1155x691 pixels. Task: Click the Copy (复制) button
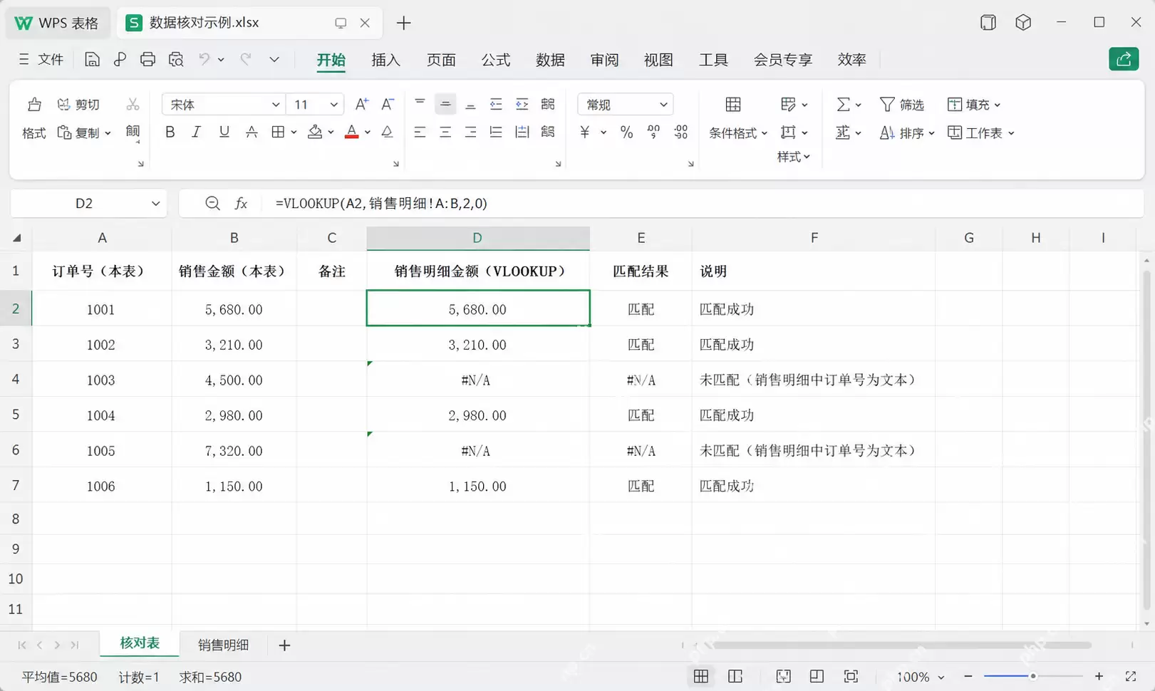point(84,133)
